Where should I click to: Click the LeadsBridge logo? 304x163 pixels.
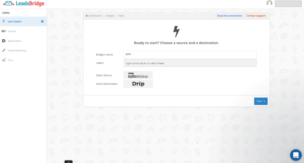coord(23,4)
